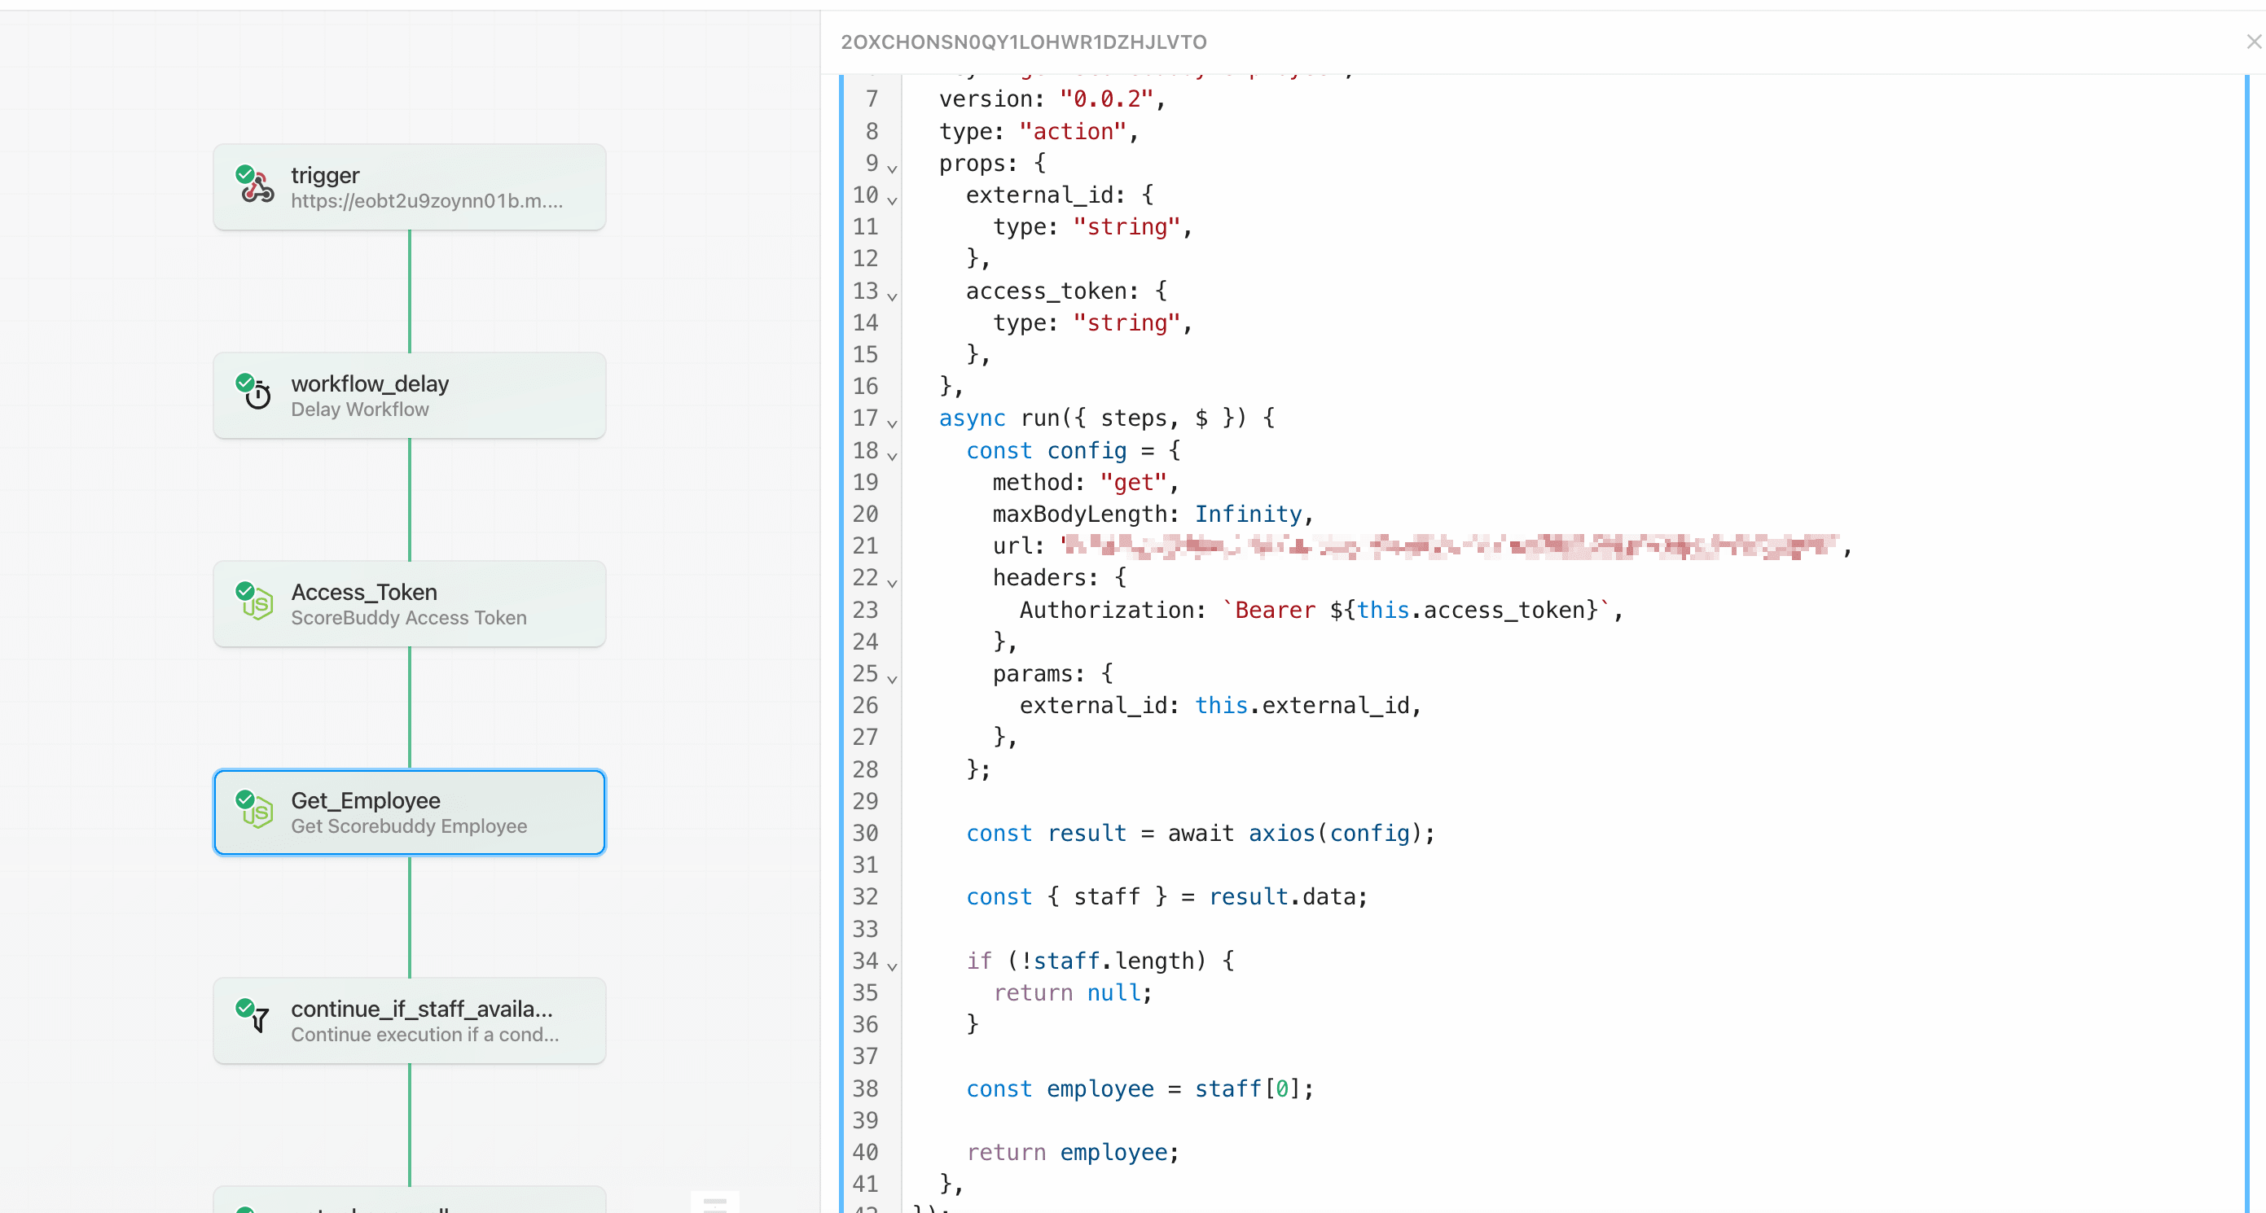The image size is (2266, 1213).
Task: Click the filter icon on continue_if_staff_available step
Action: click(261, 1021)
